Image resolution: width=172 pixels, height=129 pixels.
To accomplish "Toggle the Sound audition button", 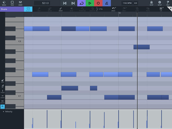I will coord(2,106).
